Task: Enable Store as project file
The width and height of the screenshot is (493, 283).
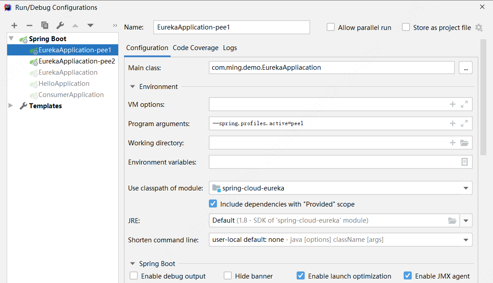Action: 406,27
